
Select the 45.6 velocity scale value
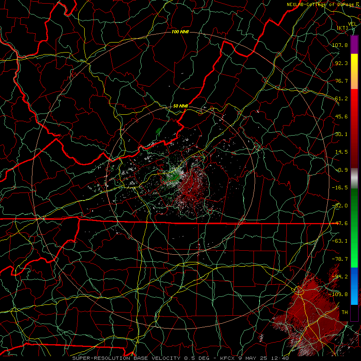pyautogui.click(x=341, y=116)
